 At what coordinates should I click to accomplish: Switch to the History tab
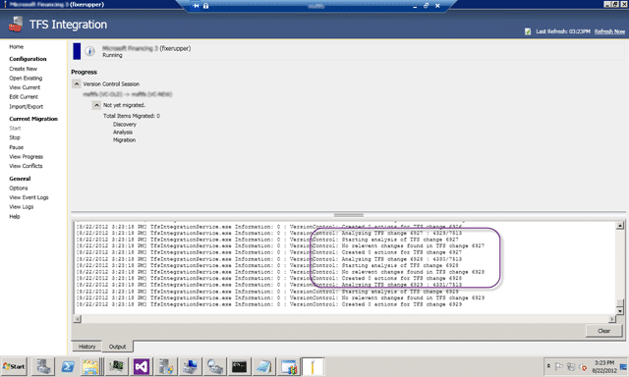(87, 347)
